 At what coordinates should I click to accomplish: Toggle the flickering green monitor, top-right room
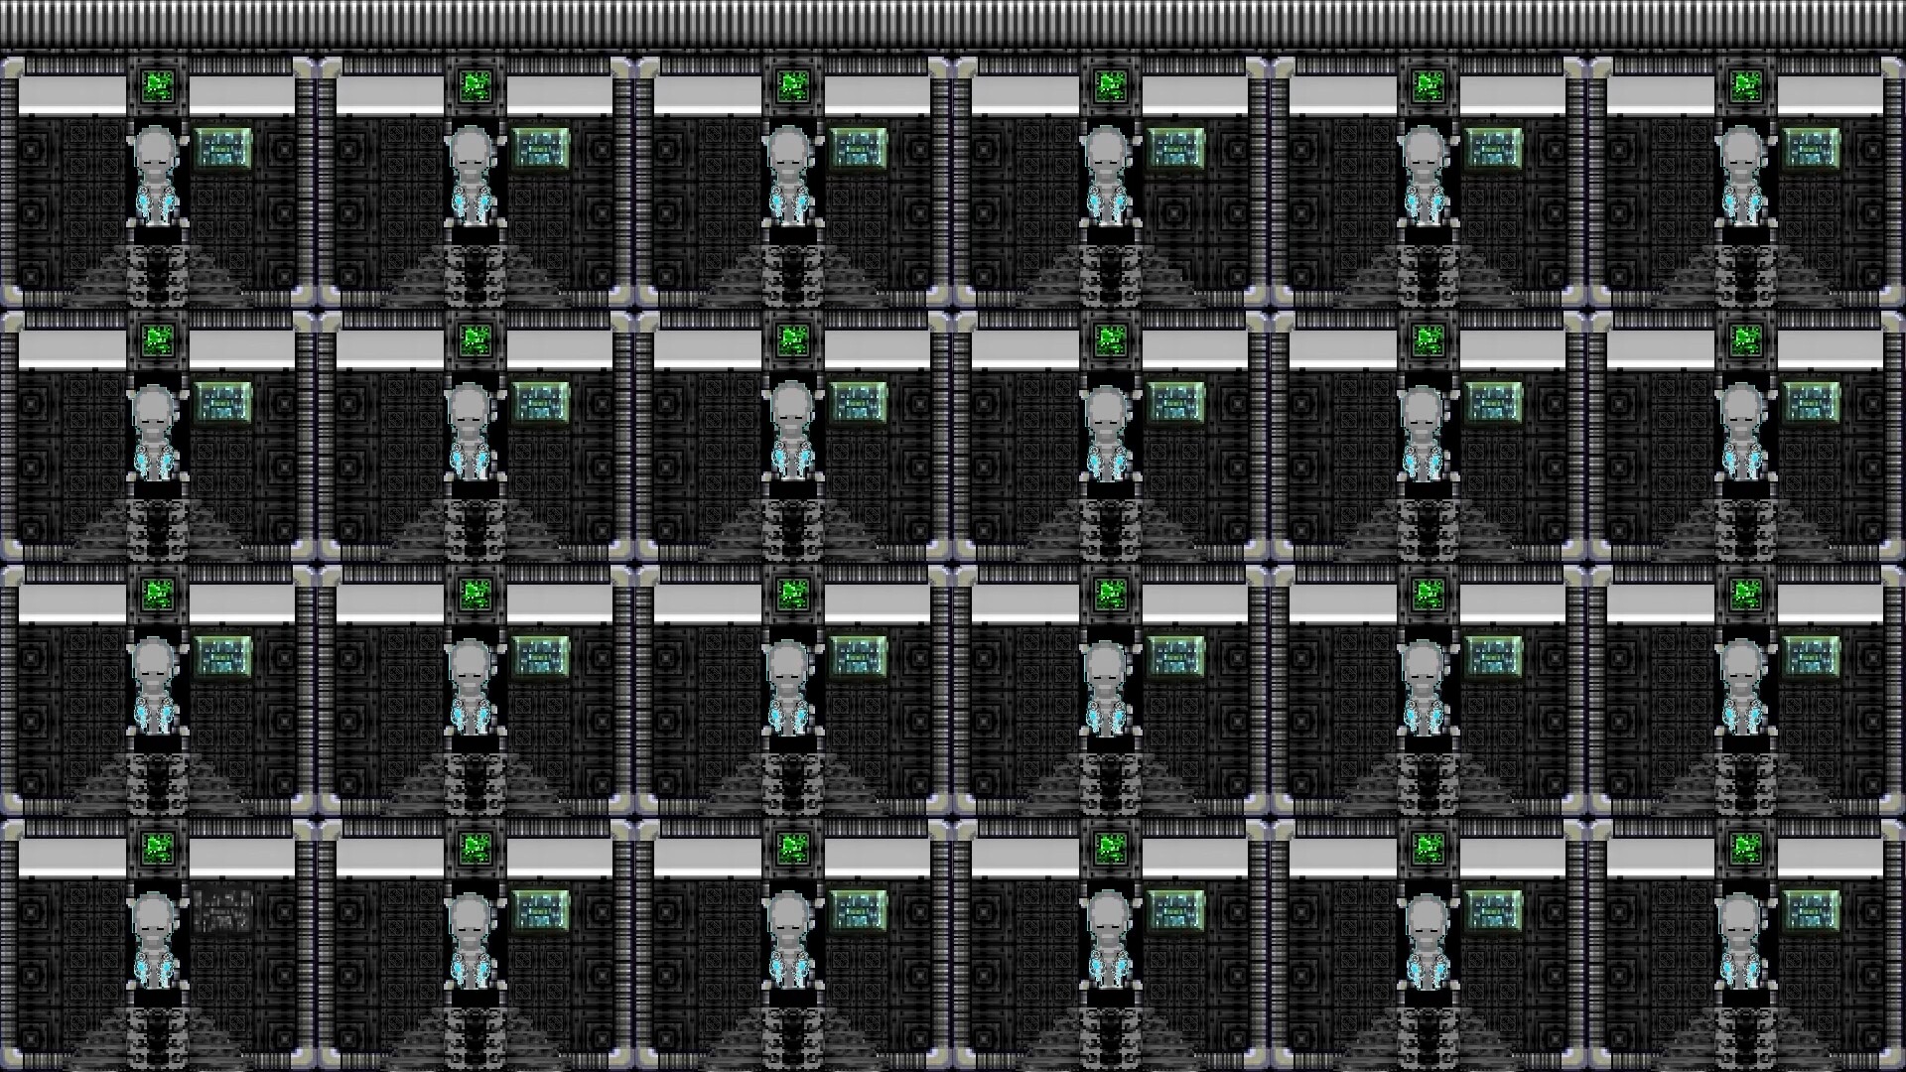click(x=1747, y=87)
